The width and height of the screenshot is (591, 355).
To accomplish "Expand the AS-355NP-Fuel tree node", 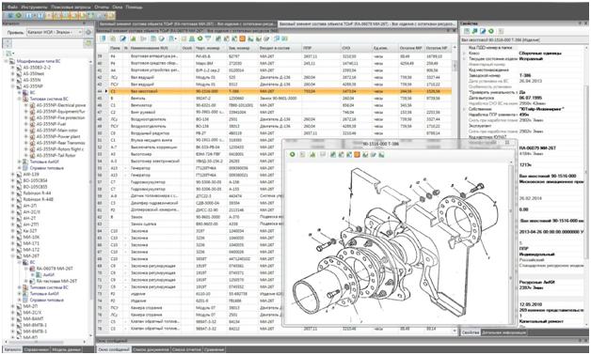I will click(x=26, y=124).
